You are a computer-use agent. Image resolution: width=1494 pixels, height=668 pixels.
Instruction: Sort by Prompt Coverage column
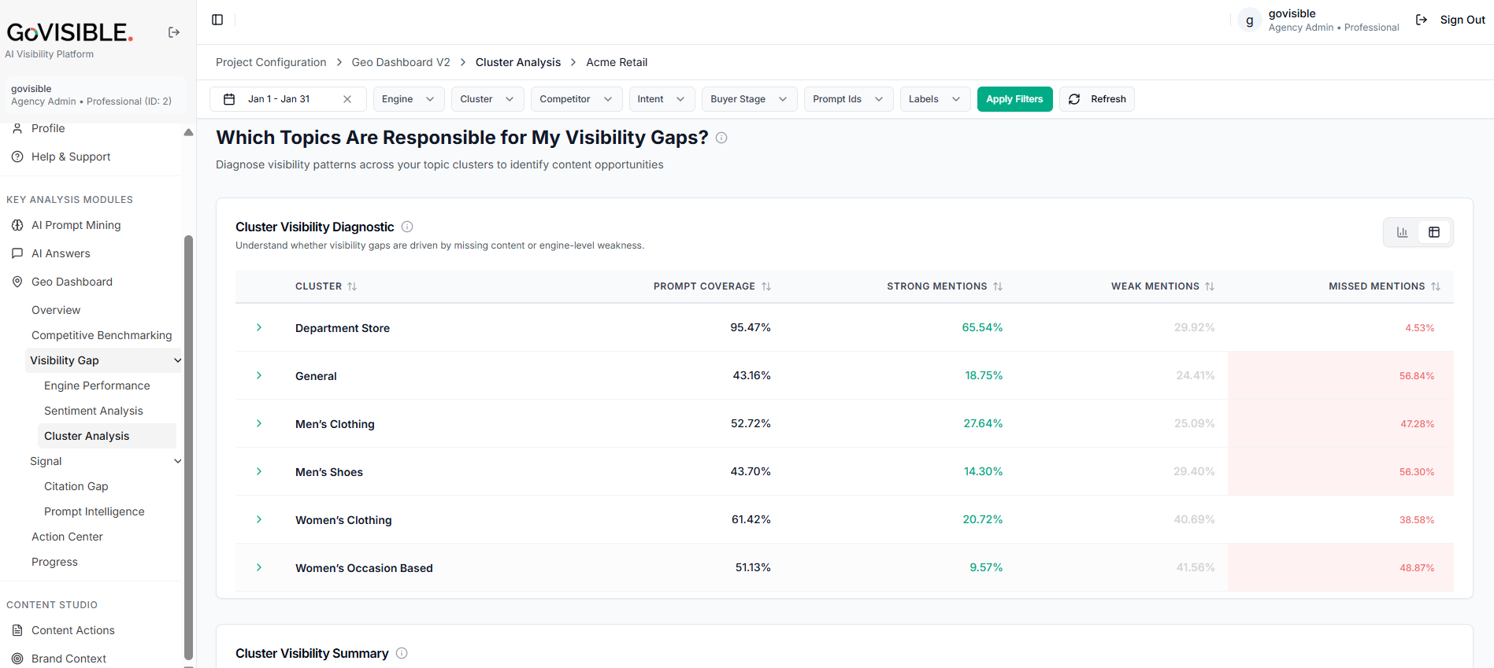pos(766,286)
